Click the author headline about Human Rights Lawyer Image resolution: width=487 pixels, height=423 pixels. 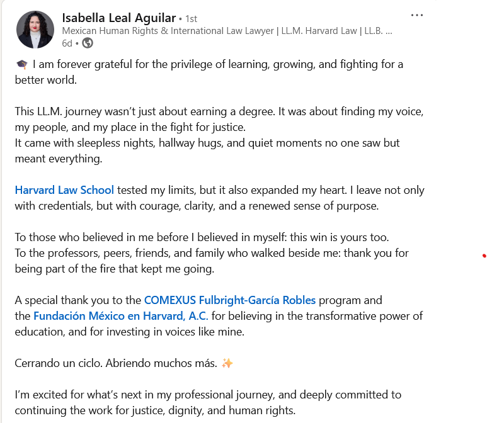pyautogui.click(x=227, y=31)
